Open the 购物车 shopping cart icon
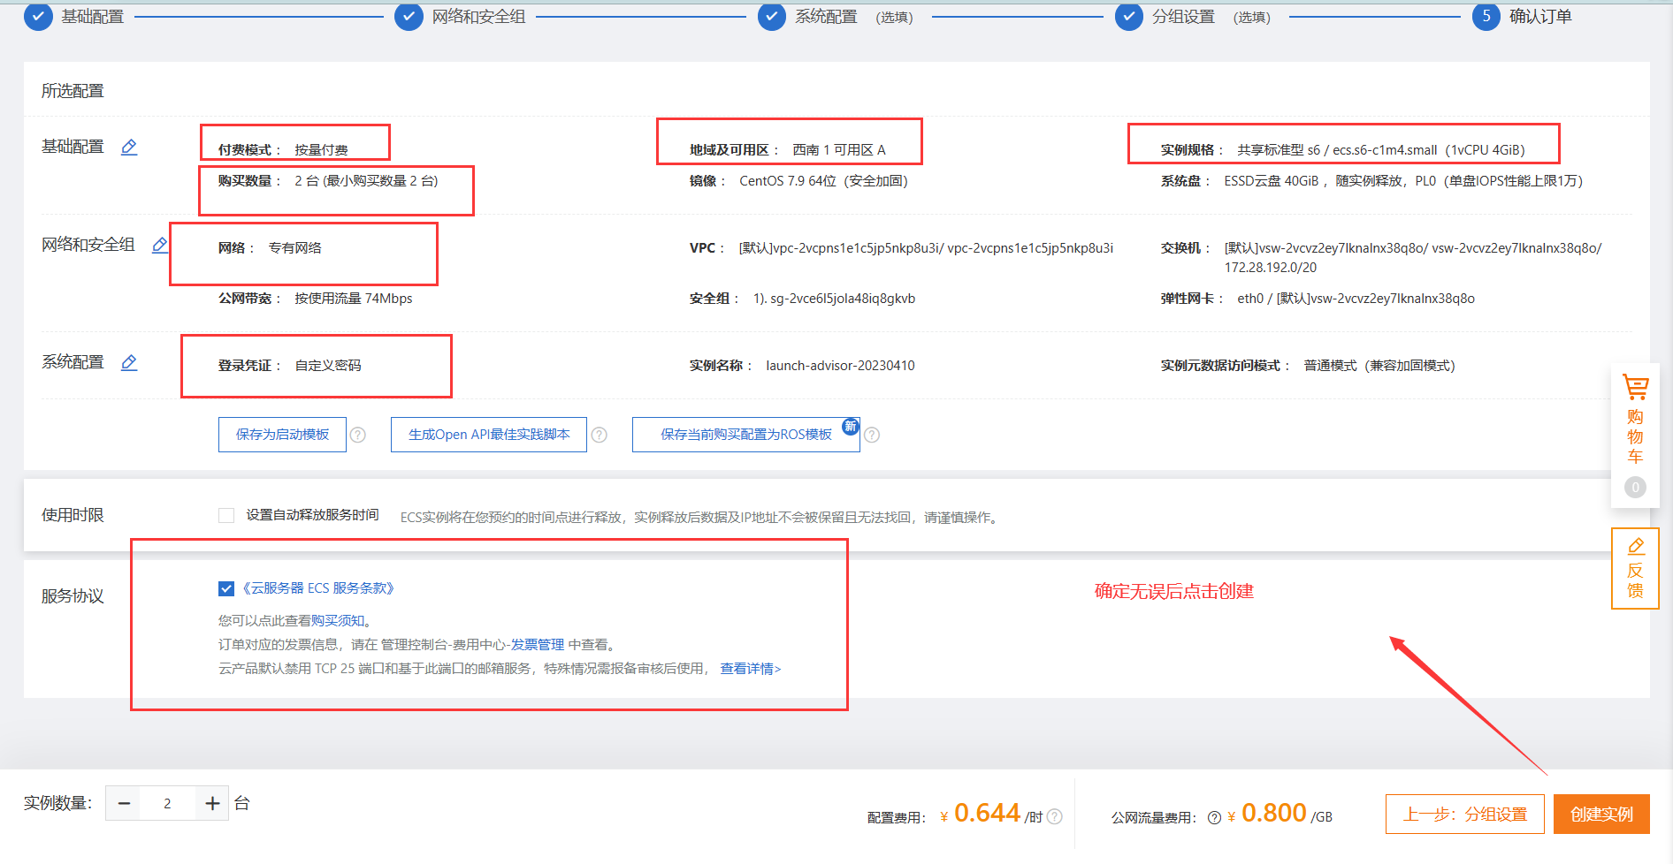 click(x=1635, y=387)
